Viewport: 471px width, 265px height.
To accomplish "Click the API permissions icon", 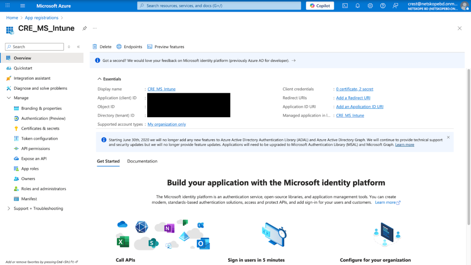I will coord(16,148).
